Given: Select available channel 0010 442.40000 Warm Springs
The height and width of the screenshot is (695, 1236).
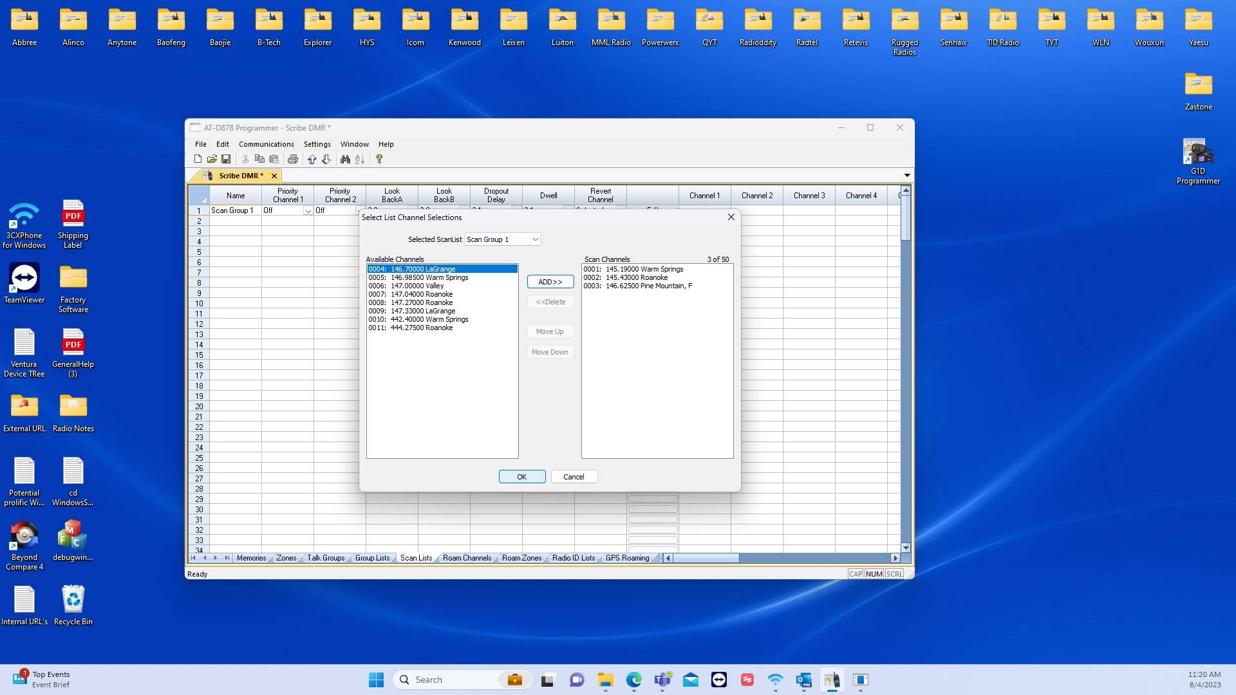Looking at the screenshot, I should click(442, 319).
